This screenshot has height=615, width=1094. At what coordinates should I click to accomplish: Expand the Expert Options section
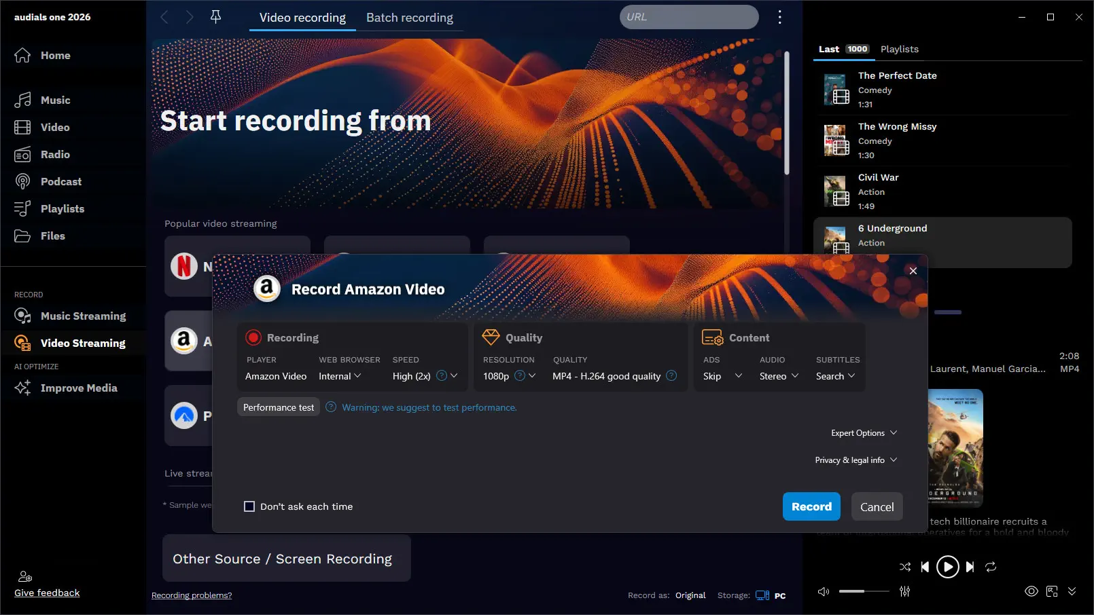pos(864,433)
